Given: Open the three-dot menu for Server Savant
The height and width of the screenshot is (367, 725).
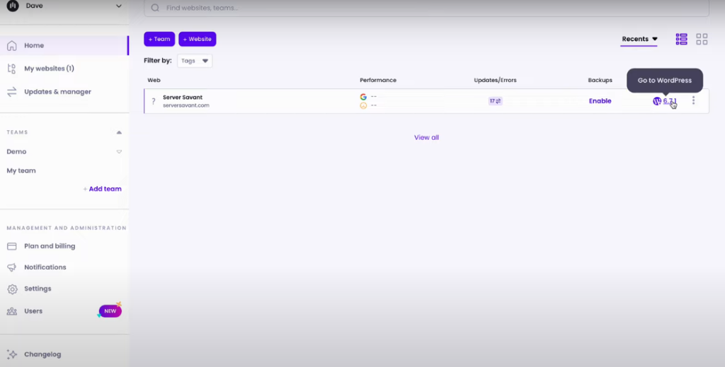Looking at the screenshot, I should 693,101.
